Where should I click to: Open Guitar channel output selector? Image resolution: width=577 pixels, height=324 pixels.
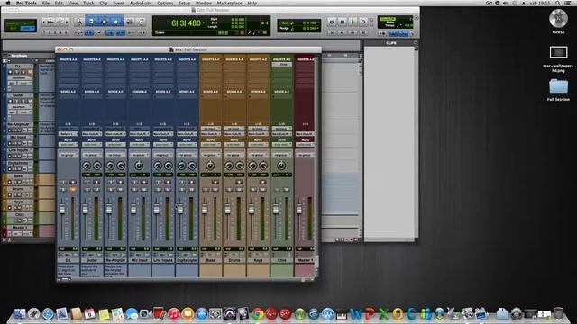tap(92, 134)
